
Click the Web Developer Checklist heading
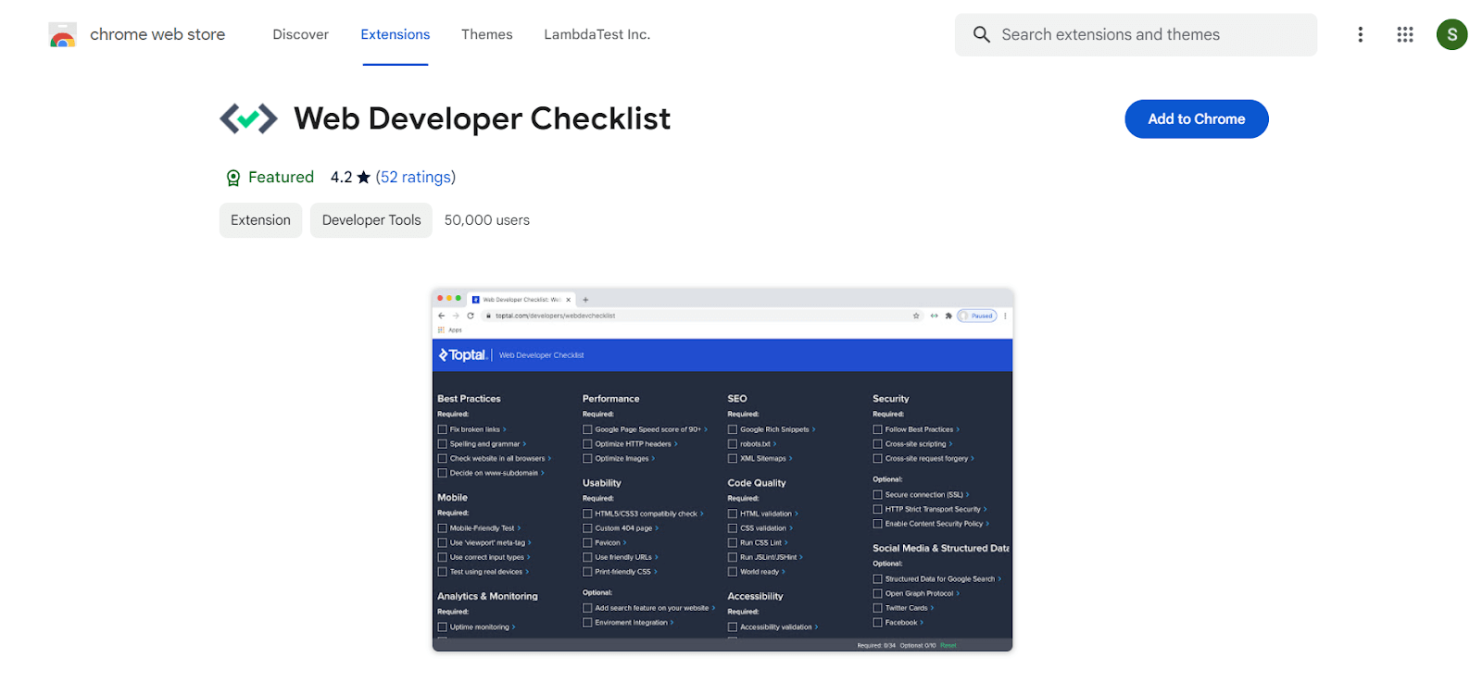482,118
